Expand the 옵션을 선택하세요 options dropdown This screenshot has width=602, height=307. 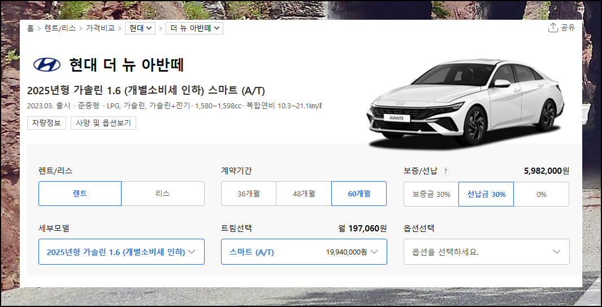click(487, 252)
